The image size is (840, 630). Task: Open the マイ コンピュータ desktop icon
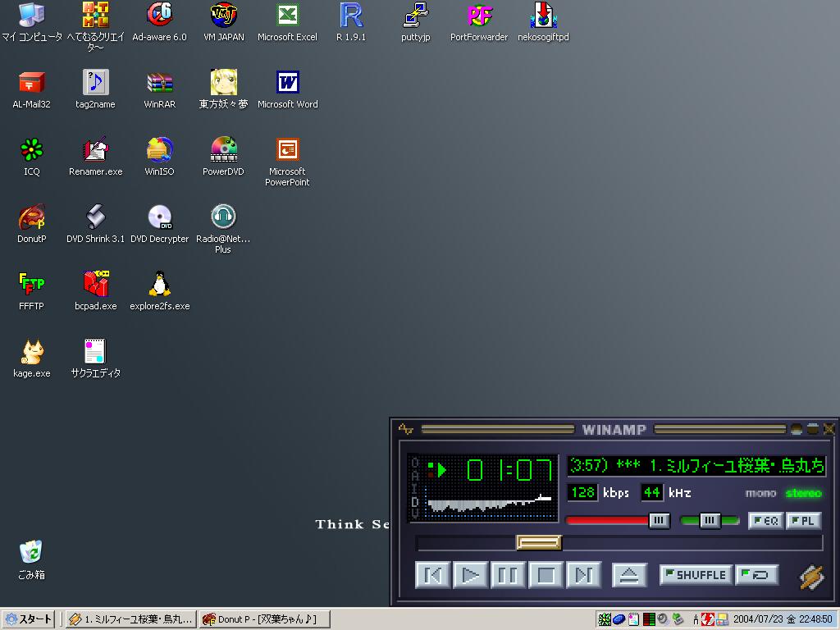click(32, 22)
